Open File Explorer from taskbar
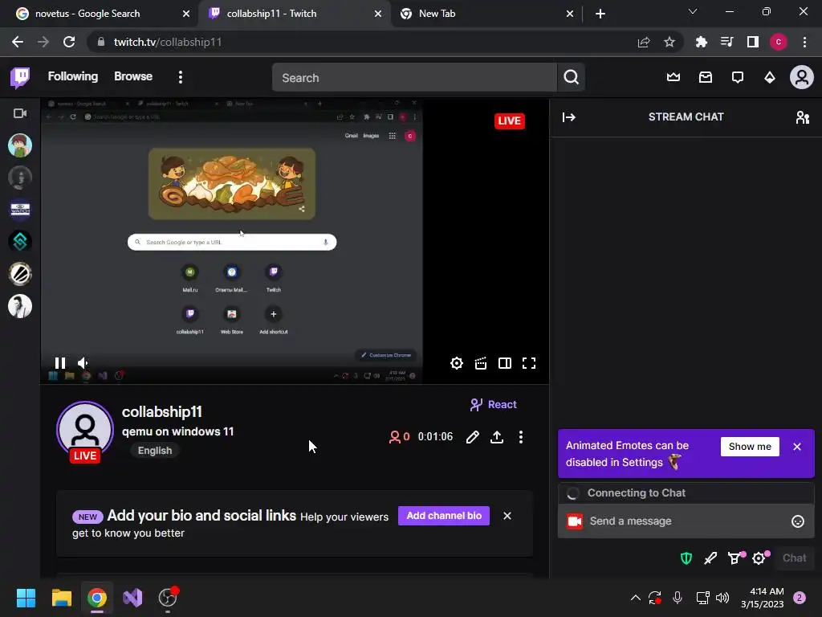Viewport: 822px width, 617px height. click(61, 598)
